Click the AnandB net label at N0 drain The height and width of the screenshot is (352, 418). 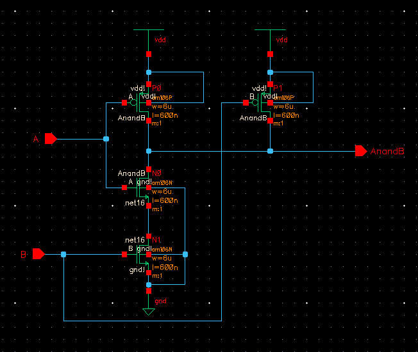click(131, 173)
